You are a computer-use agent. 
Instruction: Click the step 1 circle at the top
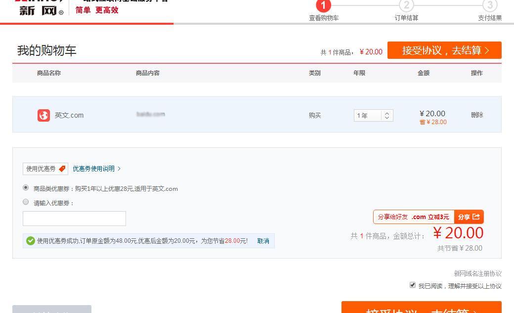[324, 6]
